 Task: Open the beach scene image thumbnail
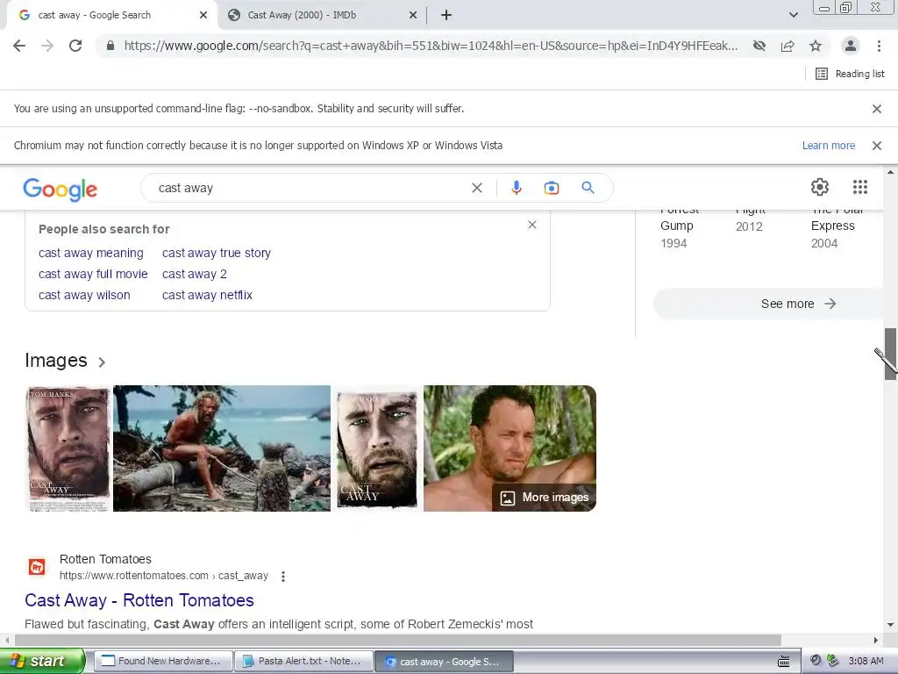[222, 448]
